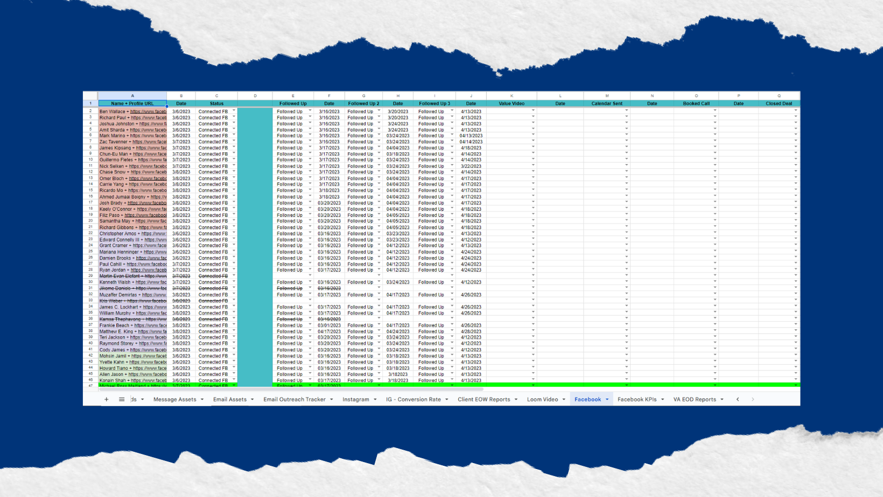The image size is (883, 497).
Task: Open the Email Outreach Tracker tab
Action: coord(295,399)
